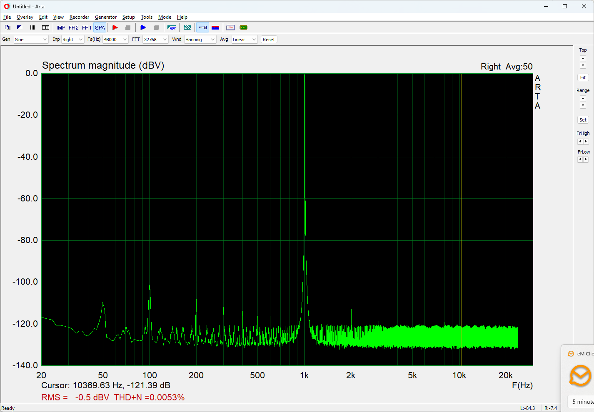Toggle the SPA spectrum analyzer mode
This screenshot has height=412, width=594.
tap(100, 28)
